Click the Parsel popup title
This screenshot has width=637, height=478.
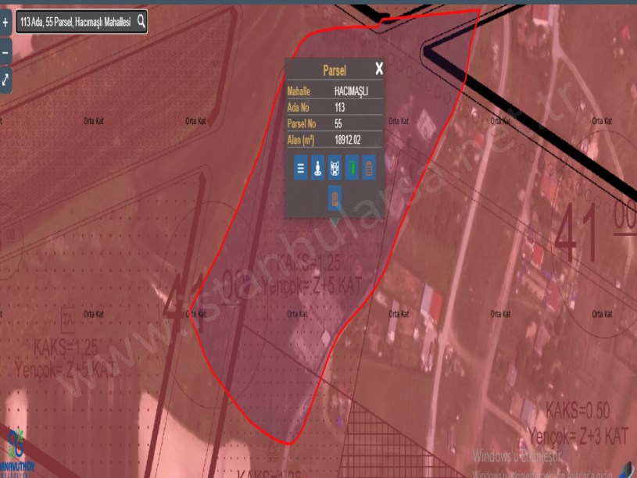click(x=334, y=70)
